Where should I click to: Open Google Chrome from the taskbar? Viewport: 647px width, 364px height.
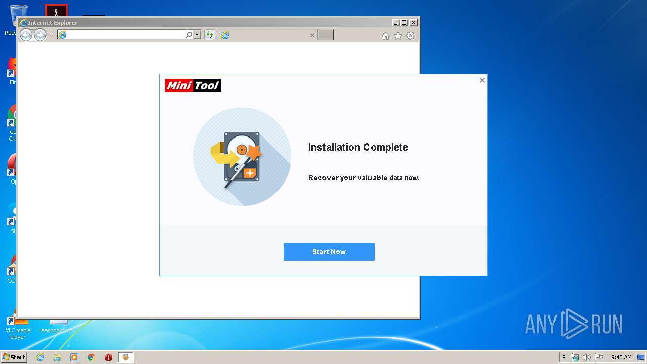pyautogui.click(x=91, y=357)
